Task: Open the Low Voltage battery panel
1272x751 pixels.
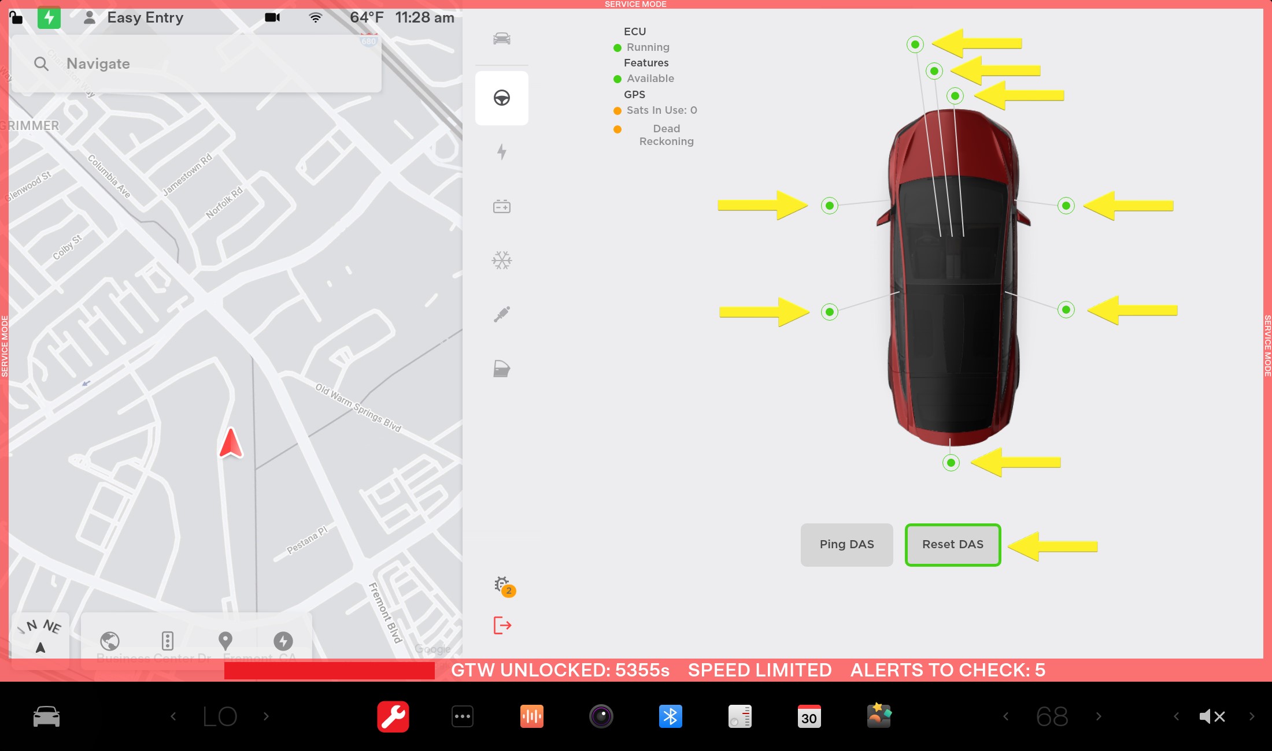Action: click(x=501, y=206)
